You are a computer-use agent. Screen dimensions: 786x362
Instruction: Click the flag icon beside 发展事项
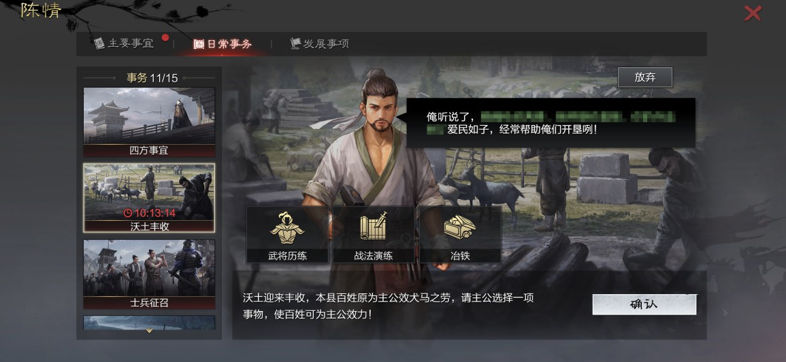(295, 44)
